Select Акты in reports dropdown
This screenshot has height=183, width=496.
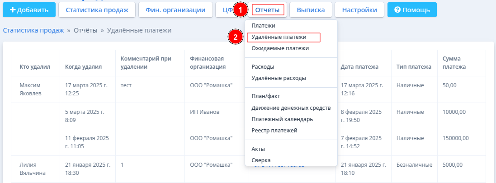[258, 149]
